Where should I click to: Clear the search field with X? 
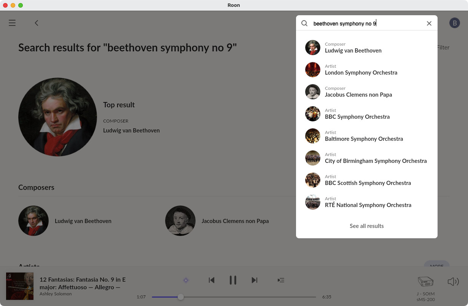point(429,24)
